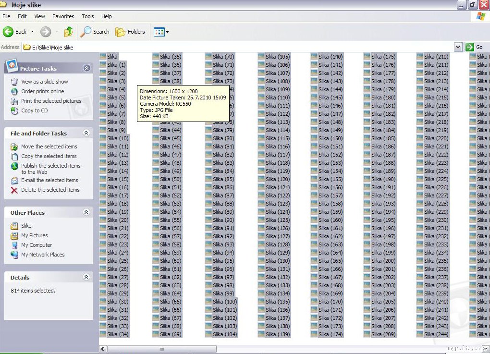The image size is (490, 354).
Task: Open the Tools menu
Action: (88, 16)
